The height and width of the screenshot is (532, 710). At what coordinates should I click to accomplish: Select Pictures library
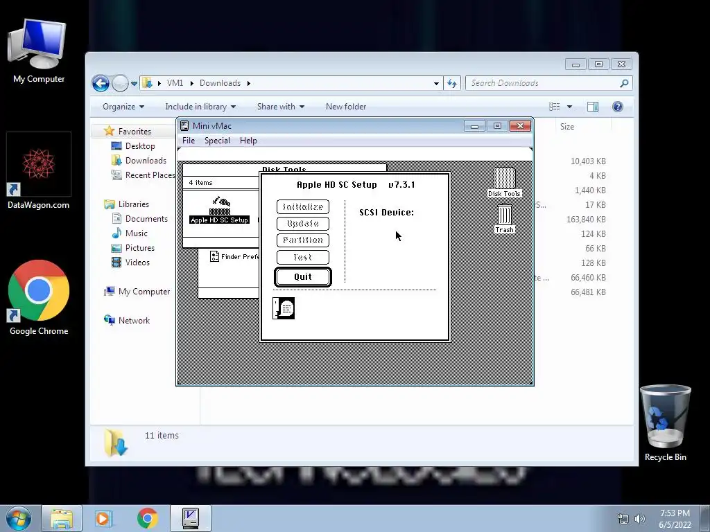tap(140, 248)
